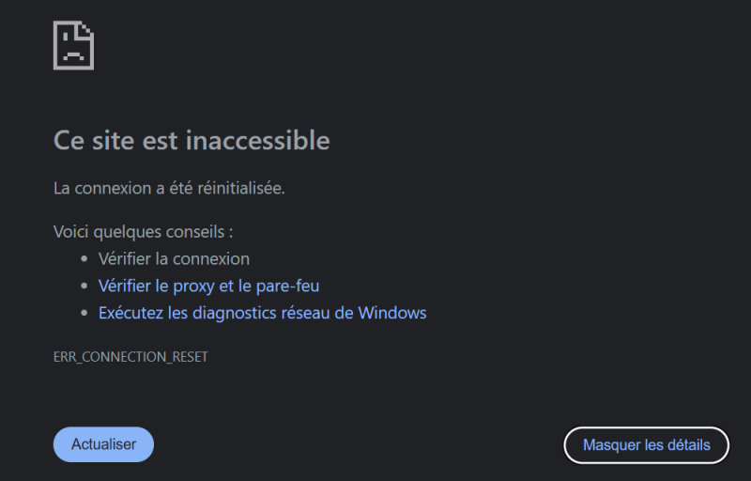Click the sad page error icon

(x=73, y=44)
